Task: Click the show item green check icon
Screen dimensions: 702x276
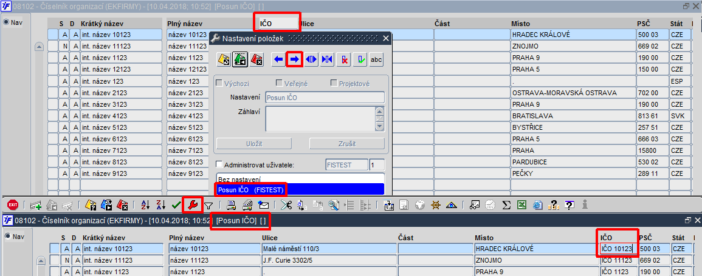Action: point(359,59)
